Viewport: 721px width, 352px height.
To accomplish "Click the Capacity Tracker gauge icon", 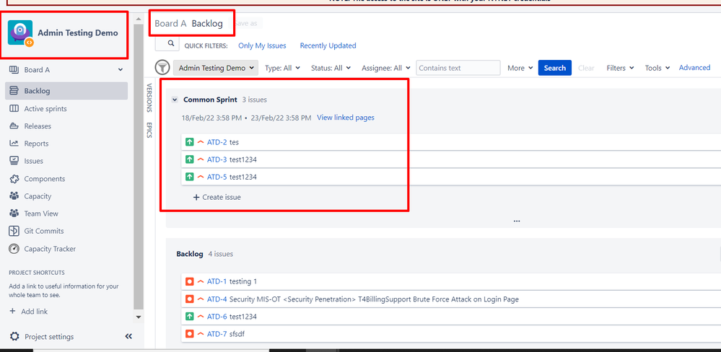I will pos(14,249).
